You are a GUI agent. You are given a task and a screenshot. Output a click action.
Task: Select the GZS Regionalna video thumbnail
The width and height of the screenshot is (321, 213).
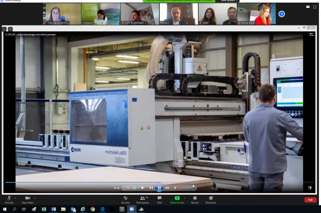[x=140, y=14]
